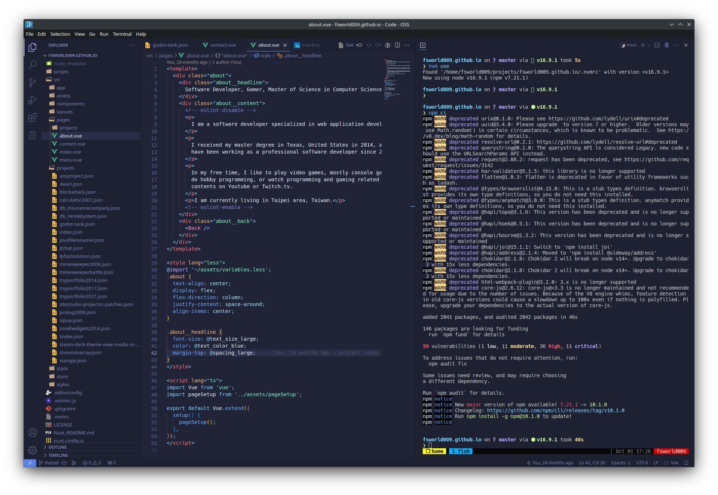This screenshot has width=718, height=495.
Task: Open the Help menu
Action: click(141, 34)
